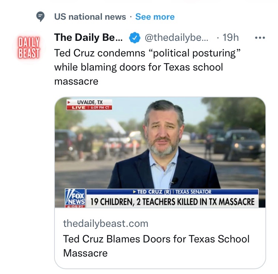Select the @thedailybe handle
Image resolution: width=278 pixels, height=274 pixels.
(x=176, y=37)
